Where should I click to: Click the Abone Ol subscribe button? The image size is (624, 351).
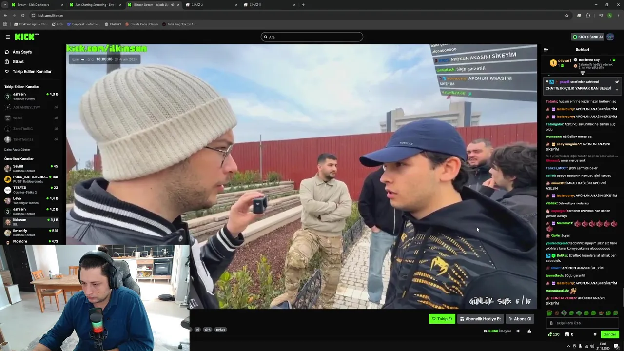(520, 319)
